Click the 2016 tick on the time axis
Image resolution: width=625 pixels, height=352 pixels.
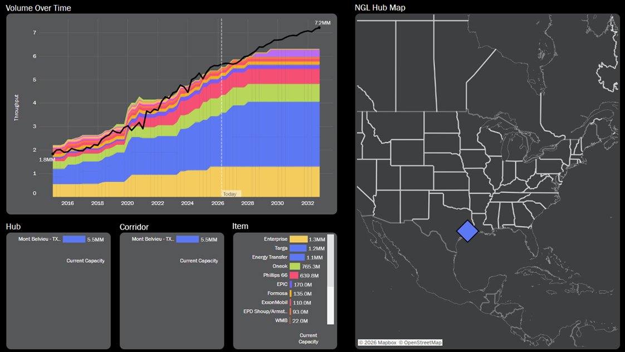coord(67,203)
